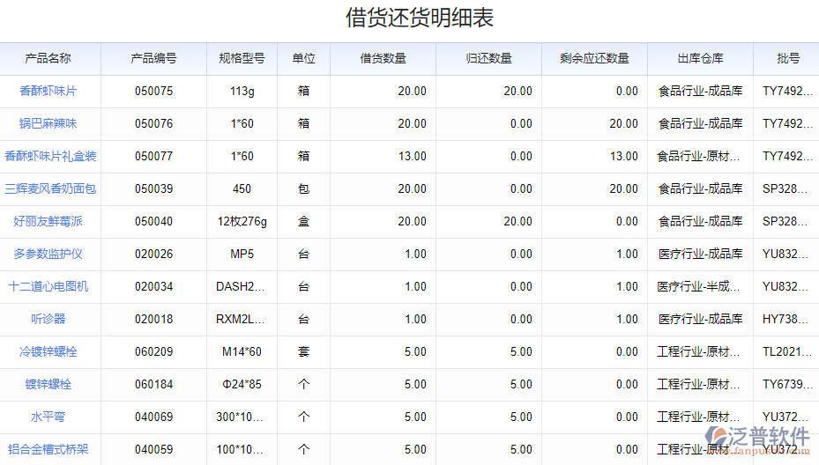The width and height of the screenshot is (819, 465).
Task: Click the M14*60 specification cell
Action: point(242,351)
